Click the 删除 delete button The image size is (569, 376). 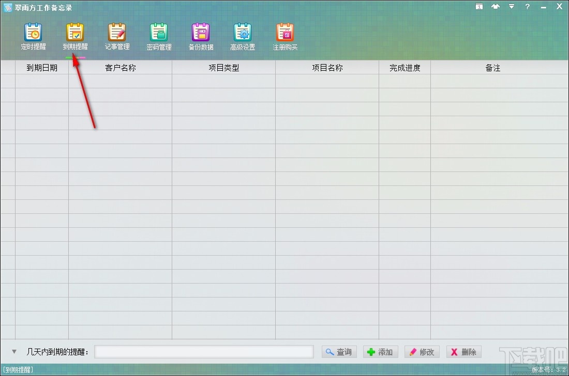(464, 352)
